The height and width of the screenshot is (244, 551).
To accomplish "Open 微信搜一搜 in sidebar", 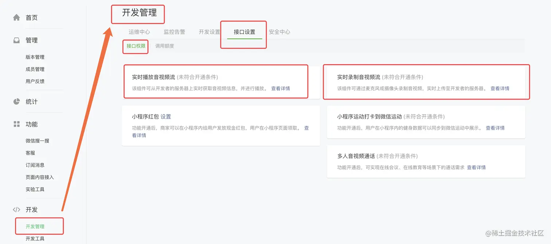I will point(37,141).
